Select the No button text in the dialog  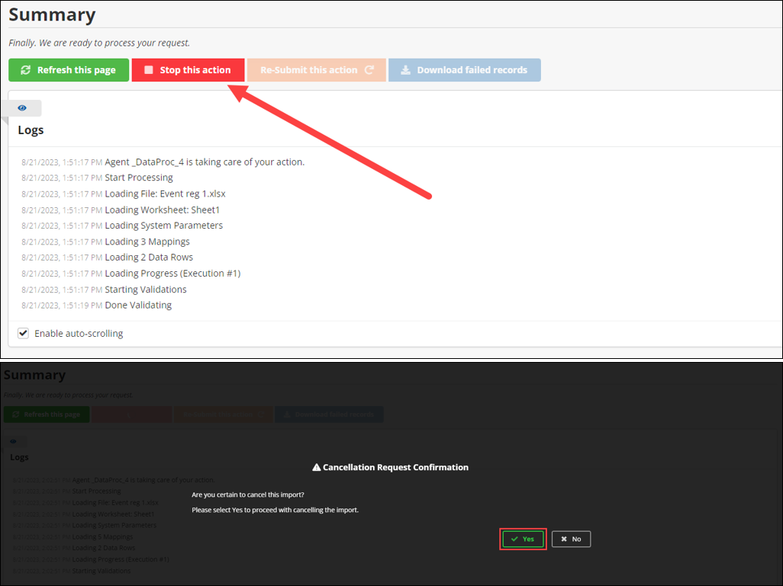(x=576, y=539)
